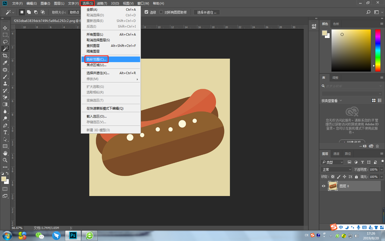Click the 图层 0 layer thumbnail
This screenshot has height=241, width=385.
tap(333, 186)
